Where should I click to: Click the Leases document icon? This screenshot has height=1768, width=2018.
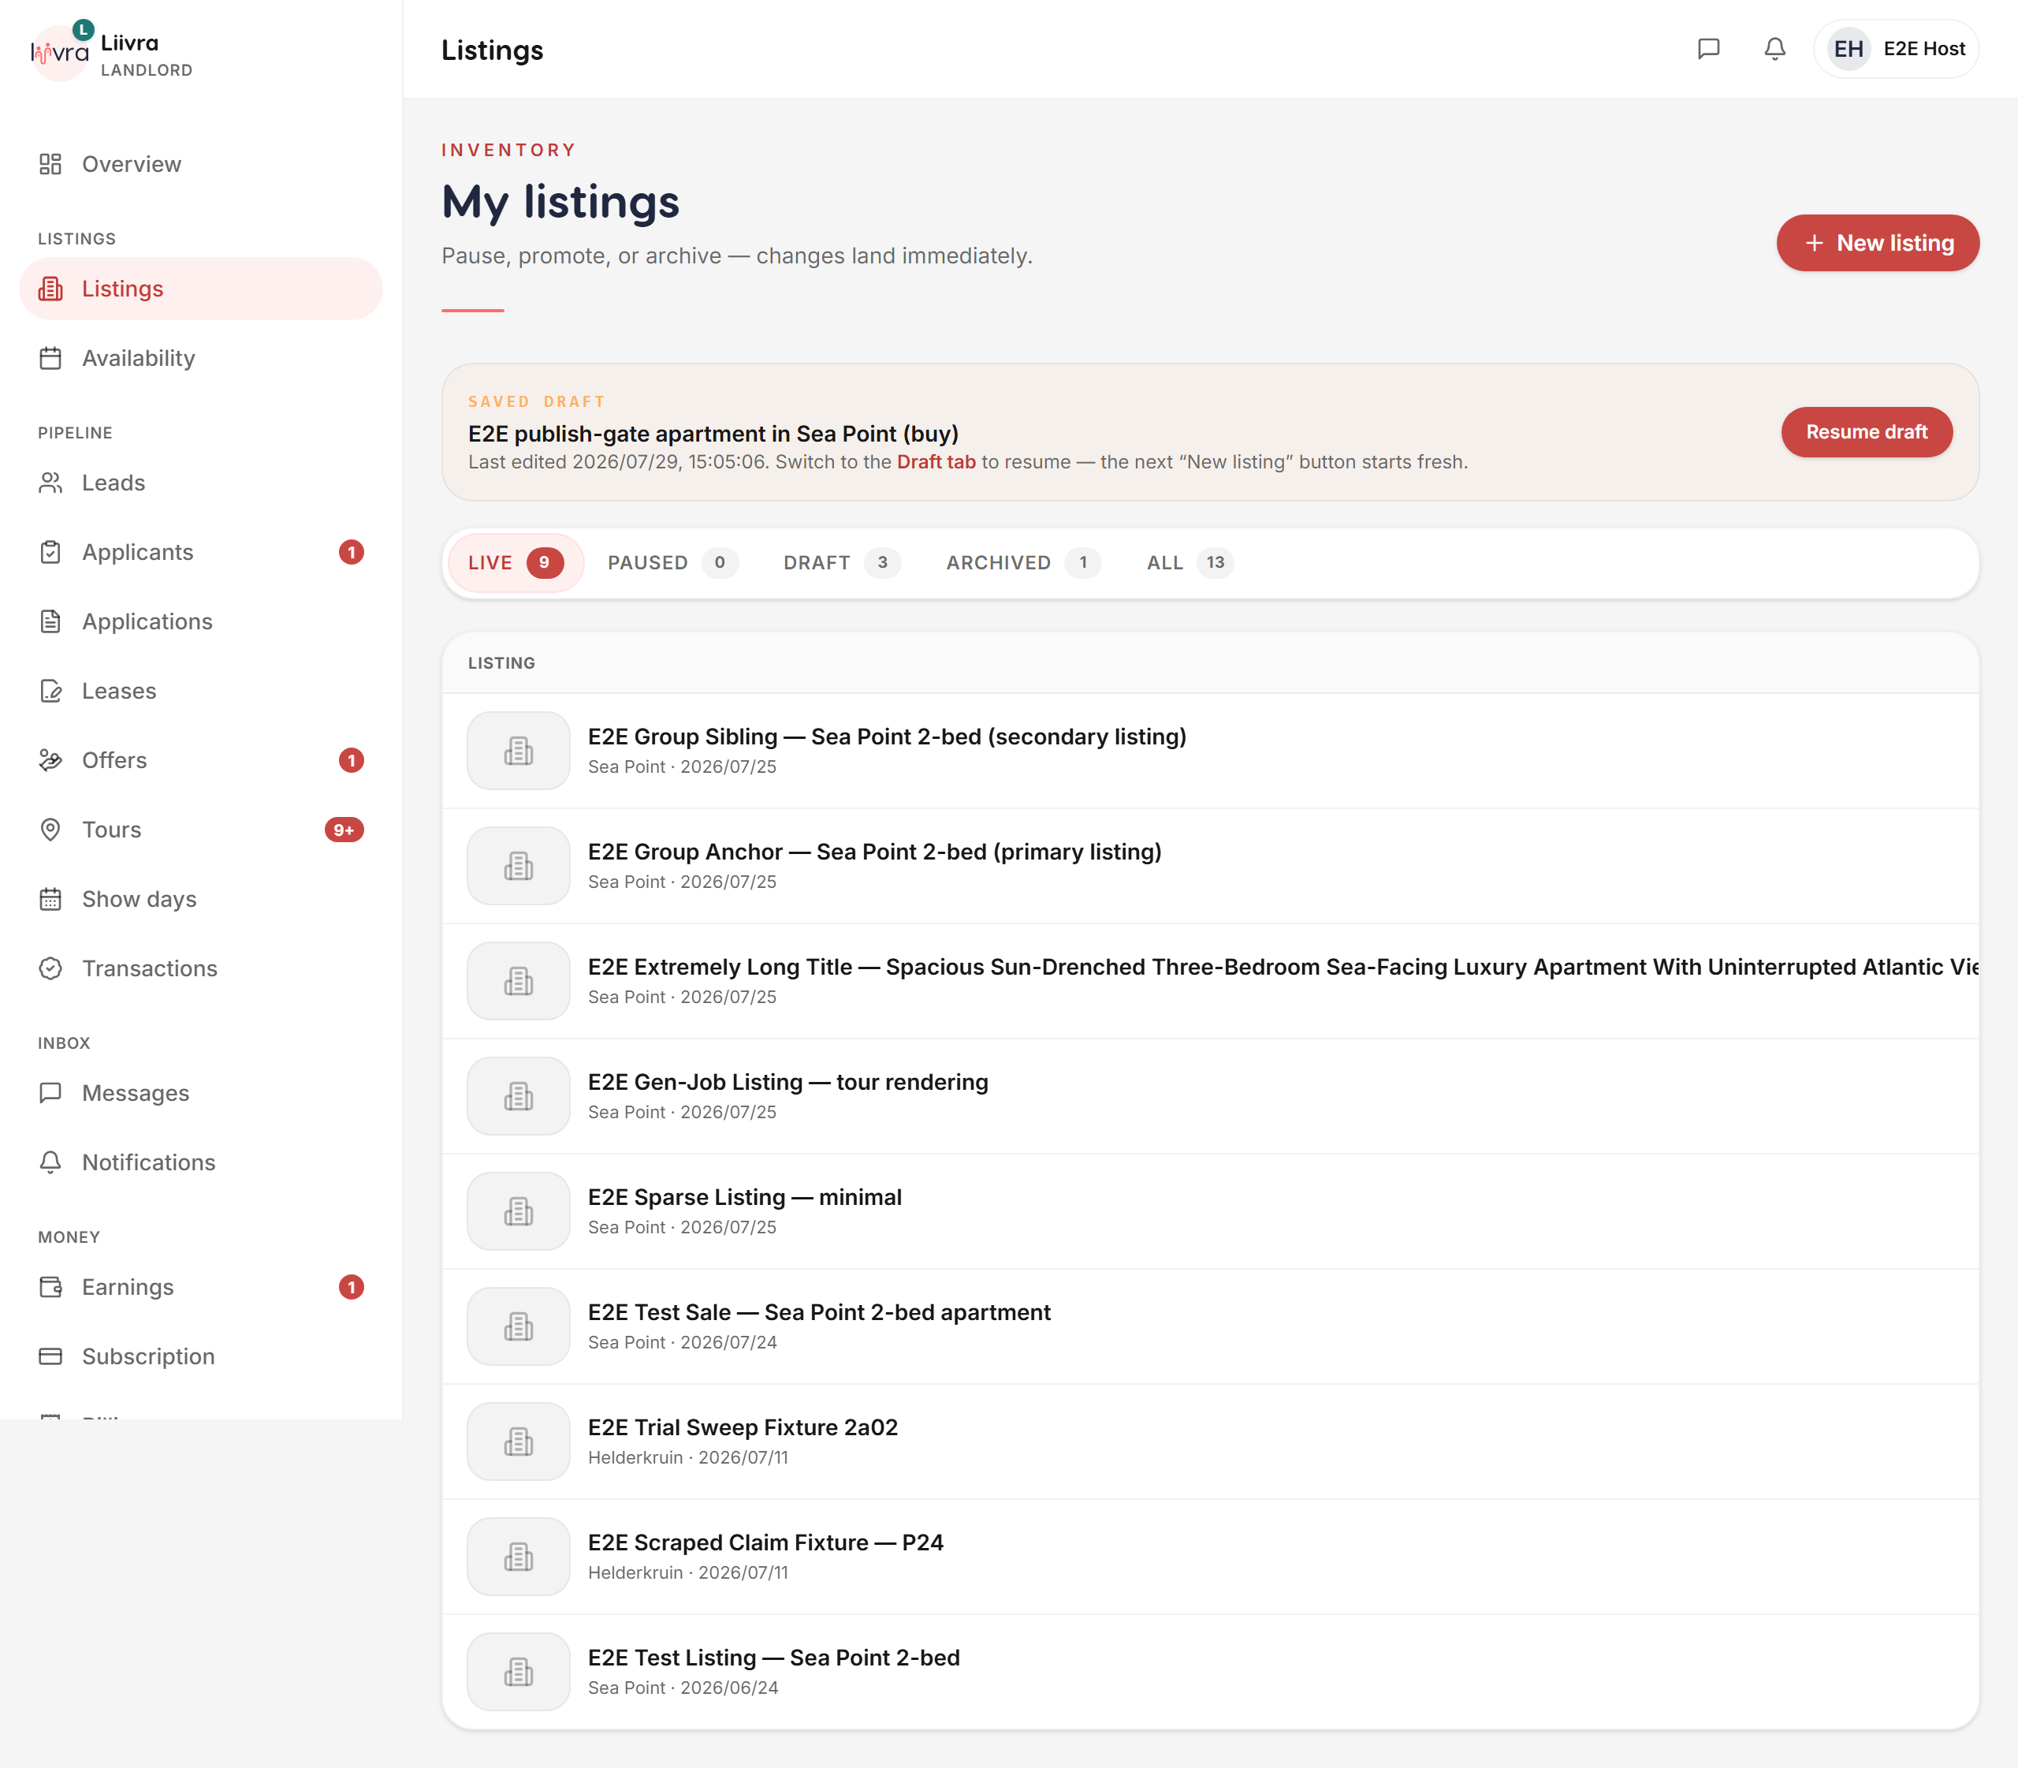pyautogui.click(x=50, y=691)
